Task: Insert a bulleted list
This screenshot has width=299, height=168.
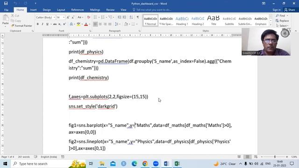Action: tap(95, 17)
